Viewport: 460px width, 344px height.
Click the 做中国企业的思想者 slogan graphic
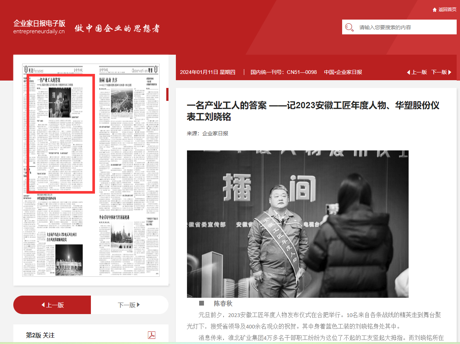point(117,28)
